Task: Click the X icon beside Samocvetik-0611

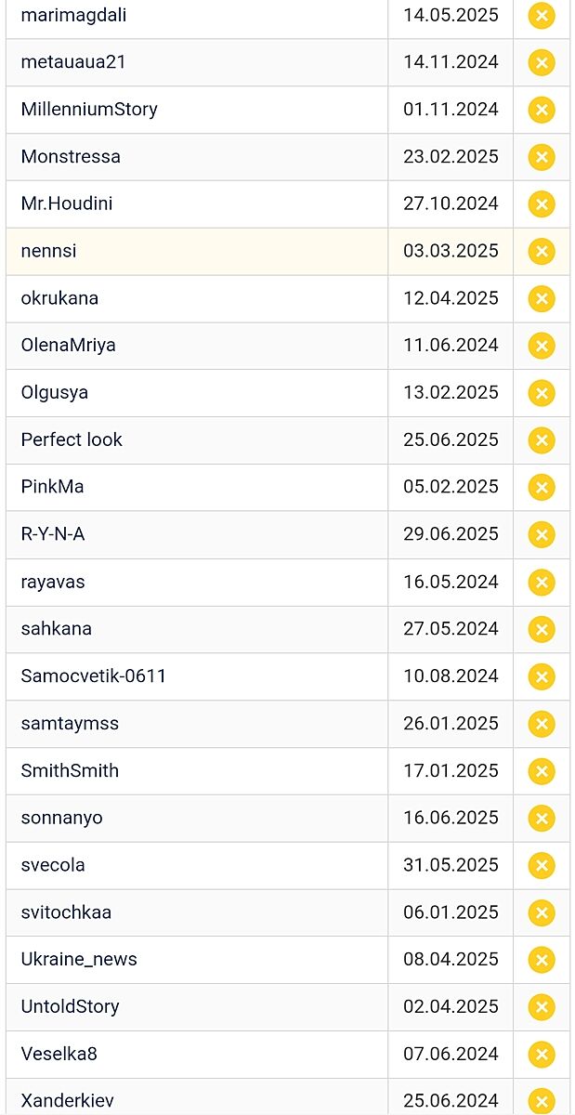Action: click(x=542, y=676)
